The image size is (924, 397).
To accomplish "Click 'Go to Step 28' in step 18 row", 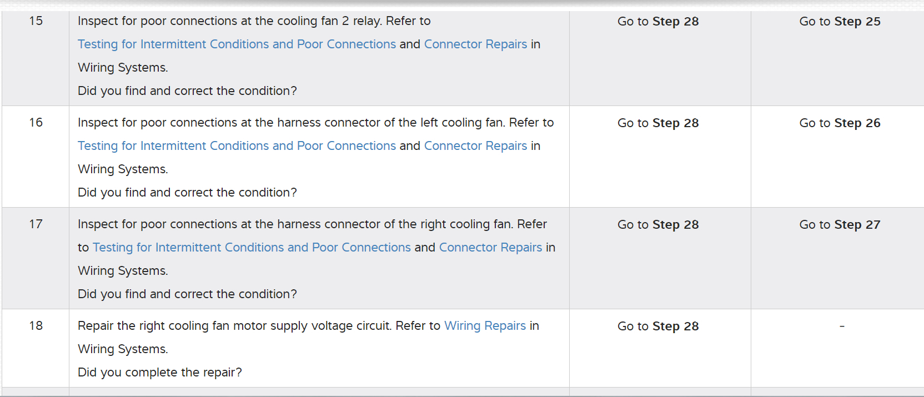I will pos(658,326).
